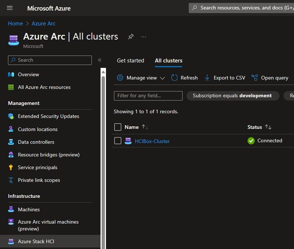
Task: Click the All Azure Arc resources grid icon
Action: 11,87
